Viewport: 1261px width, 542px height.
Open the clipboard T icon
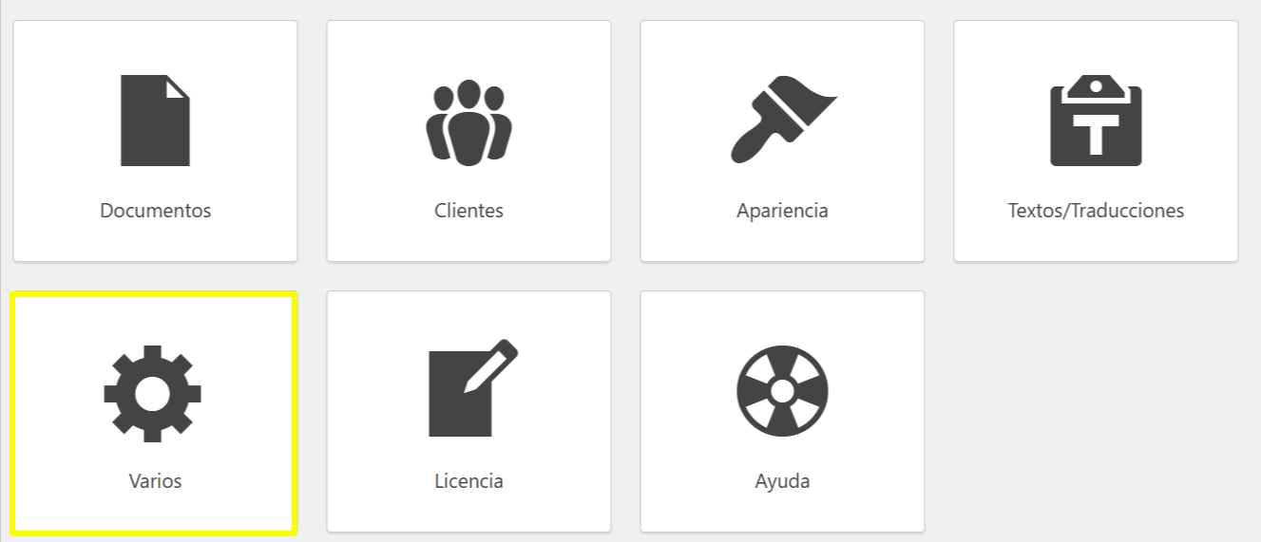(1096, 121)
